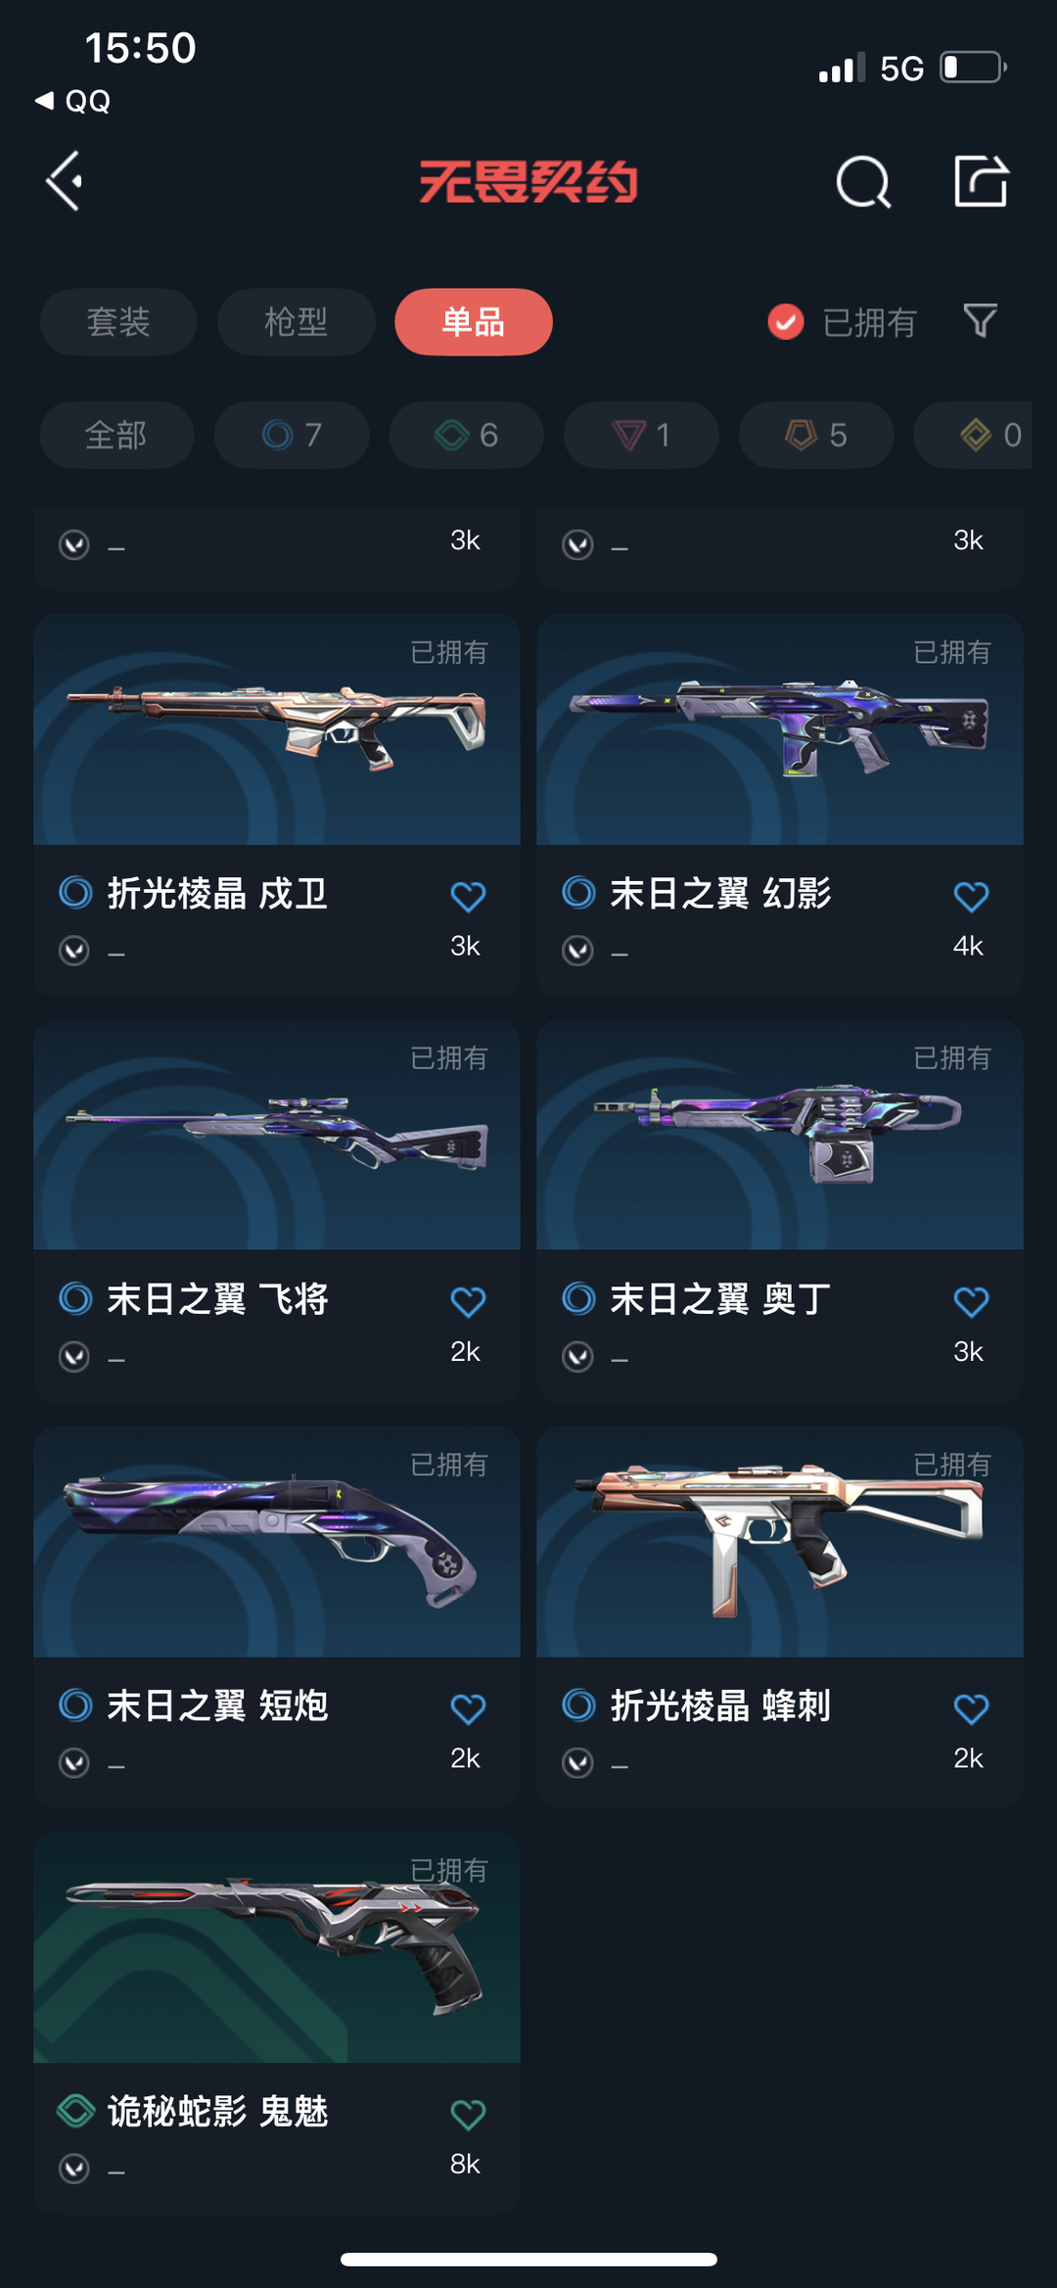The height and width of the screenshot is (2288, 1057).
Task: Tap the share icon in header
Action: (x=981, y=181)
